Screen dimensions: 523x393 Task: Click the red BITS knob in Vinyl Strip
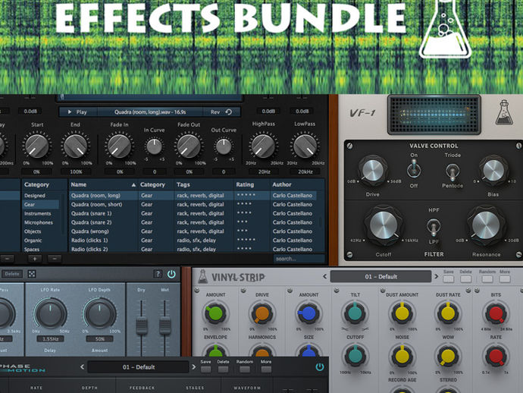(496, 313)
